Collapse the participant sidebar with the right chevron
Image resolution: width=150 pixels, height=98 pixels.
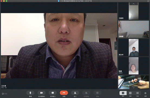pyautogui.click(x=116, y=46)
